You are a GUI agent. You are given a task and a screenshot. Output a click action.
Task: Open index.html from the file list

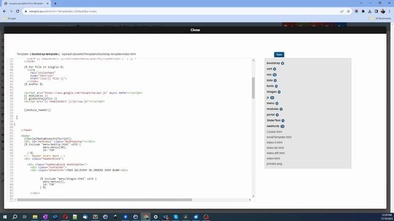pyautogui.click(x=273, y=158)
